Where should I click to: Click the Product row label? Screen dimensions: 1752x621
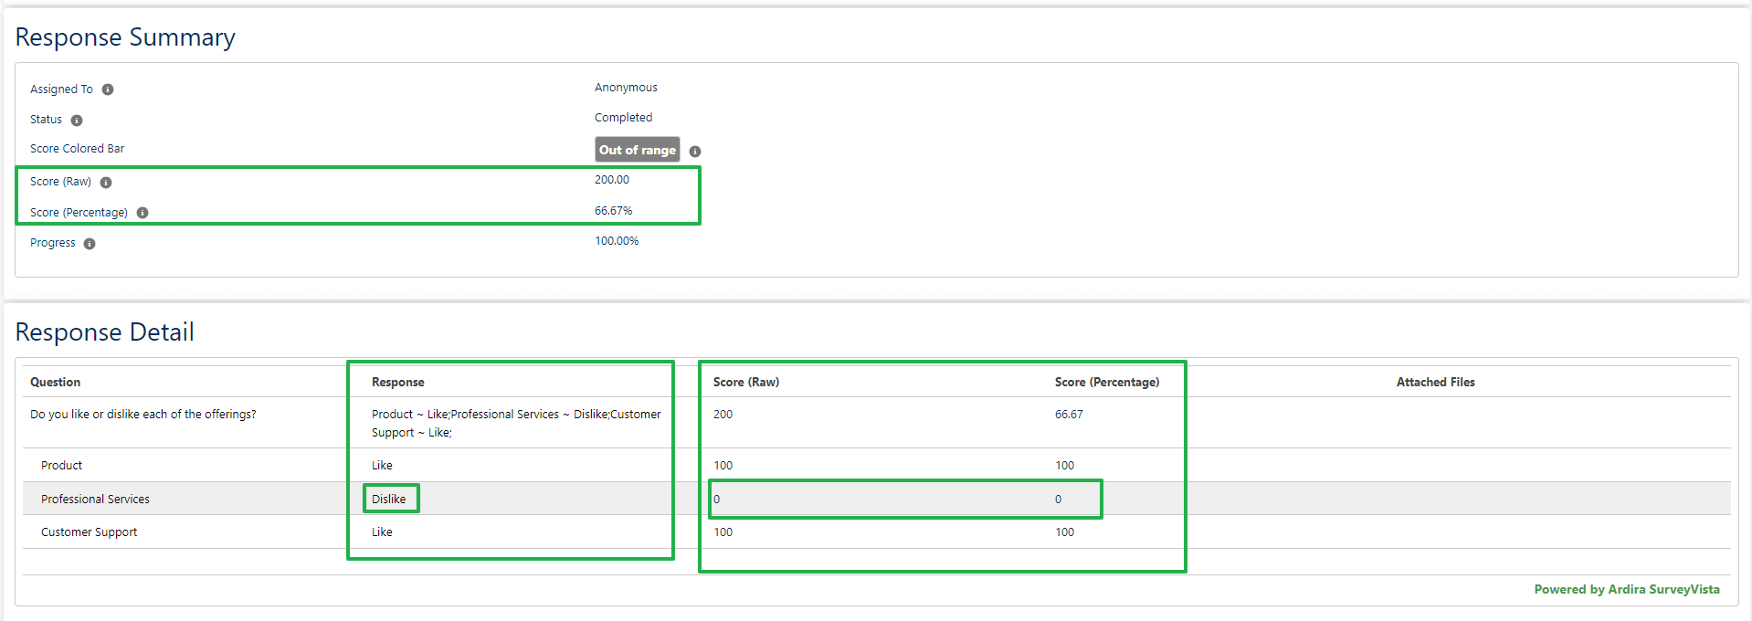click(x=61, y=465)
